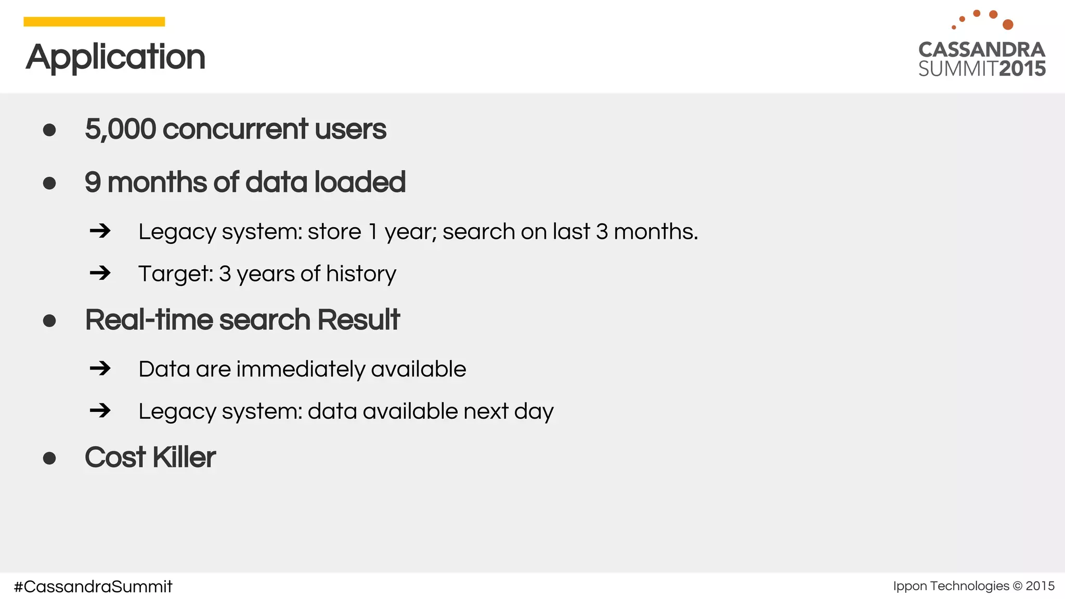1065x599 pixels.
Task: Click the arrow before "Legacy system: data available next day"
Action: tap(100, 411)
